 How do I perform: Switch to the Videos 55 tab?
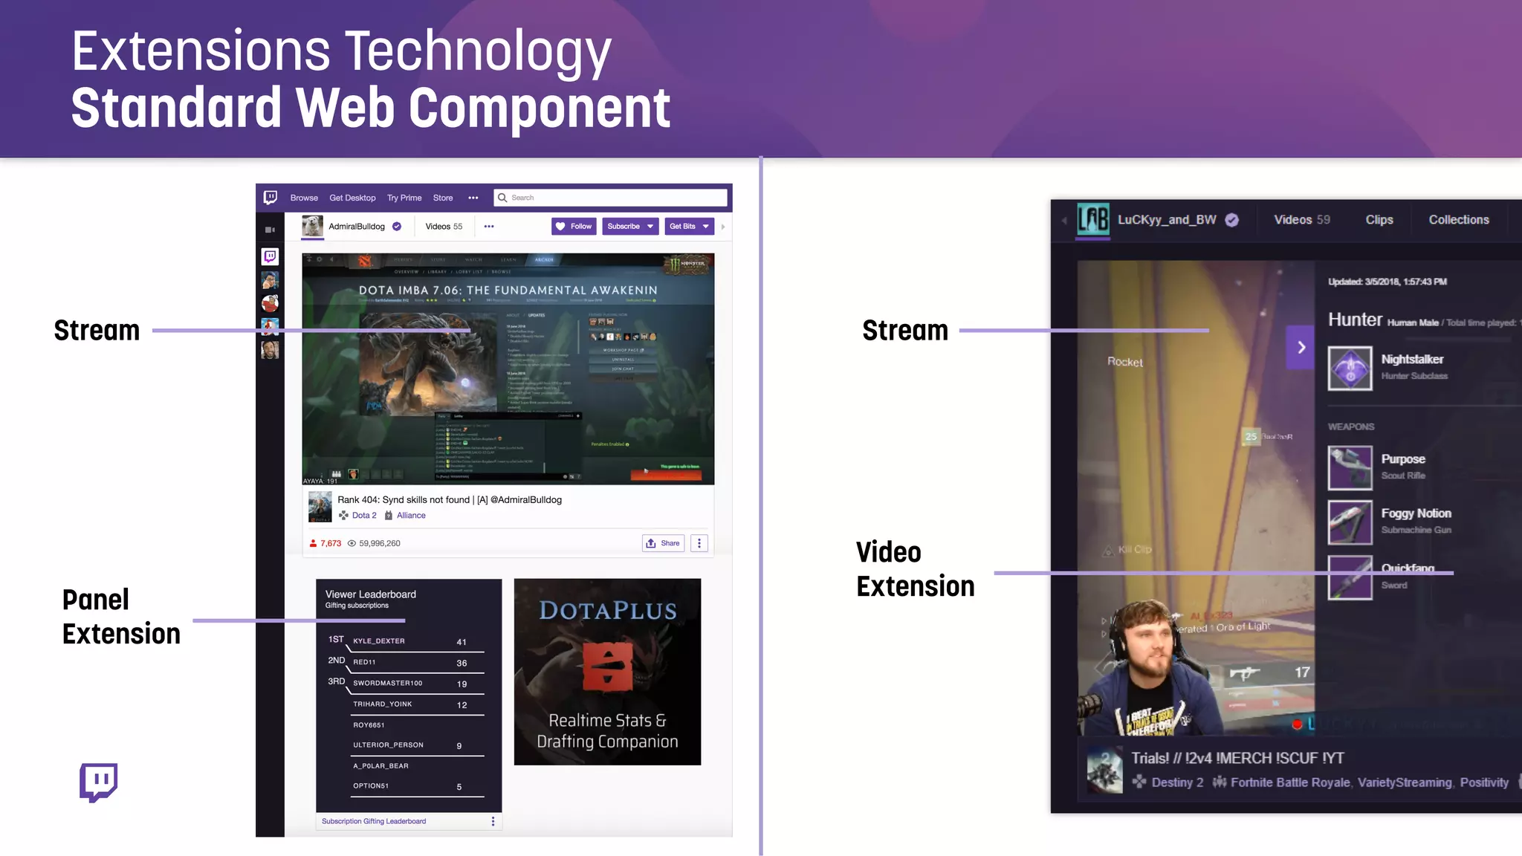coord(444,227)
